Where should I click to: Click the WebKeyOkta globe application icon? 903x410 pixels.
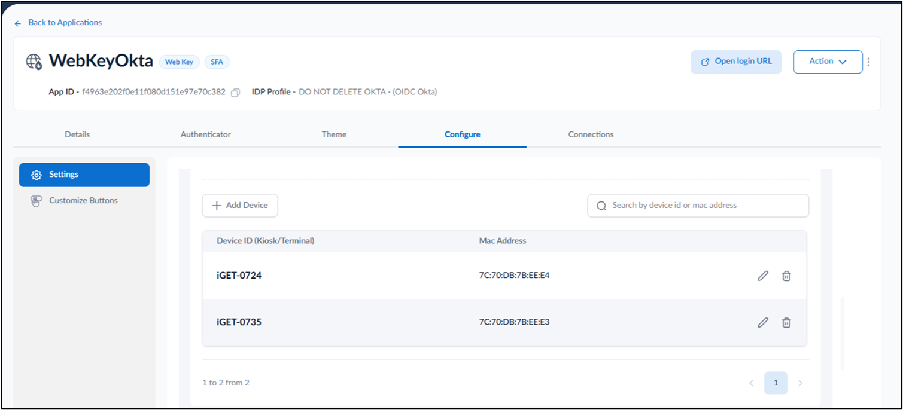tap(34, 62)
